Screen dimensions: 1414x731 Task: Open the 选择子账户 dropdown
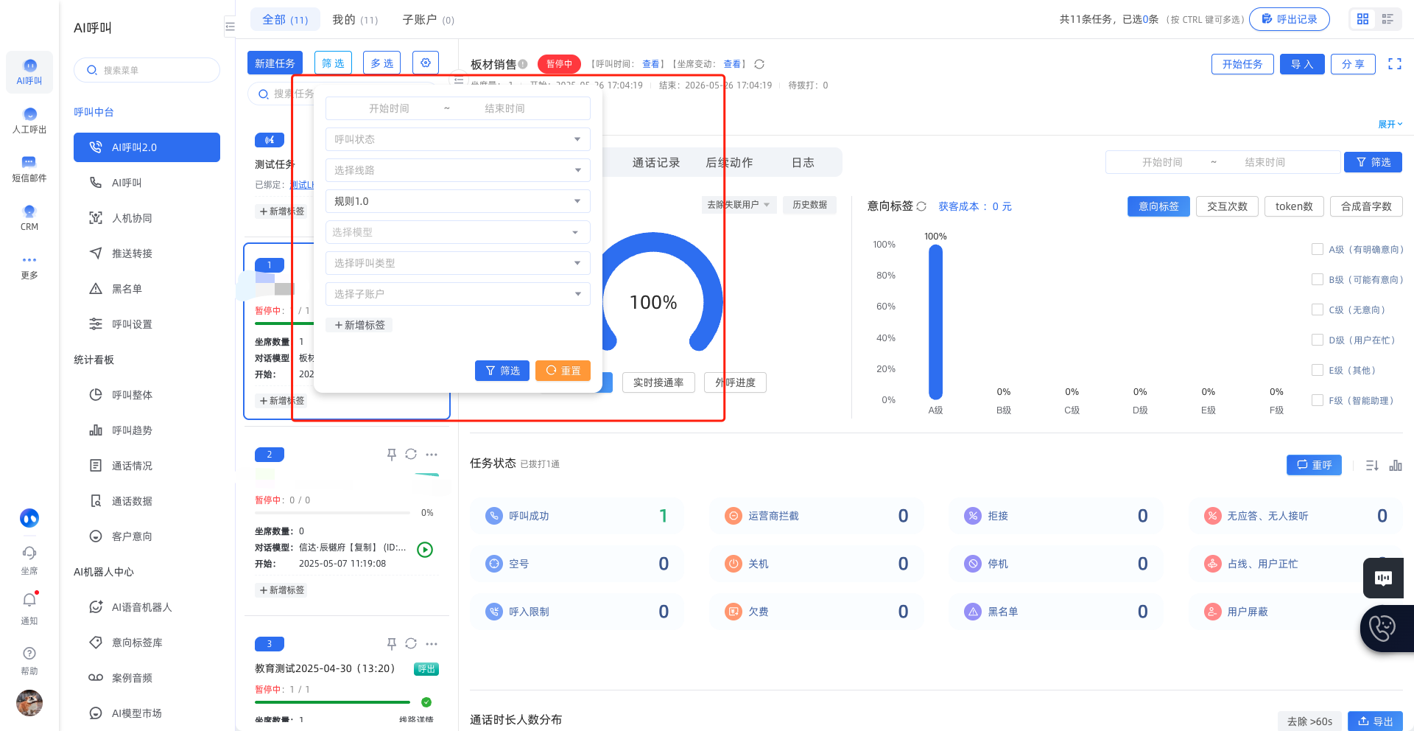pyautogui.click(x=458, y=294)
